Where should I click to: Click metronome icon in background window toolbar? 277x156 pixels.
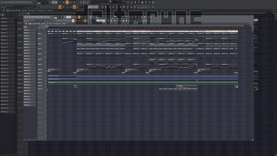[x=60, y=2]
